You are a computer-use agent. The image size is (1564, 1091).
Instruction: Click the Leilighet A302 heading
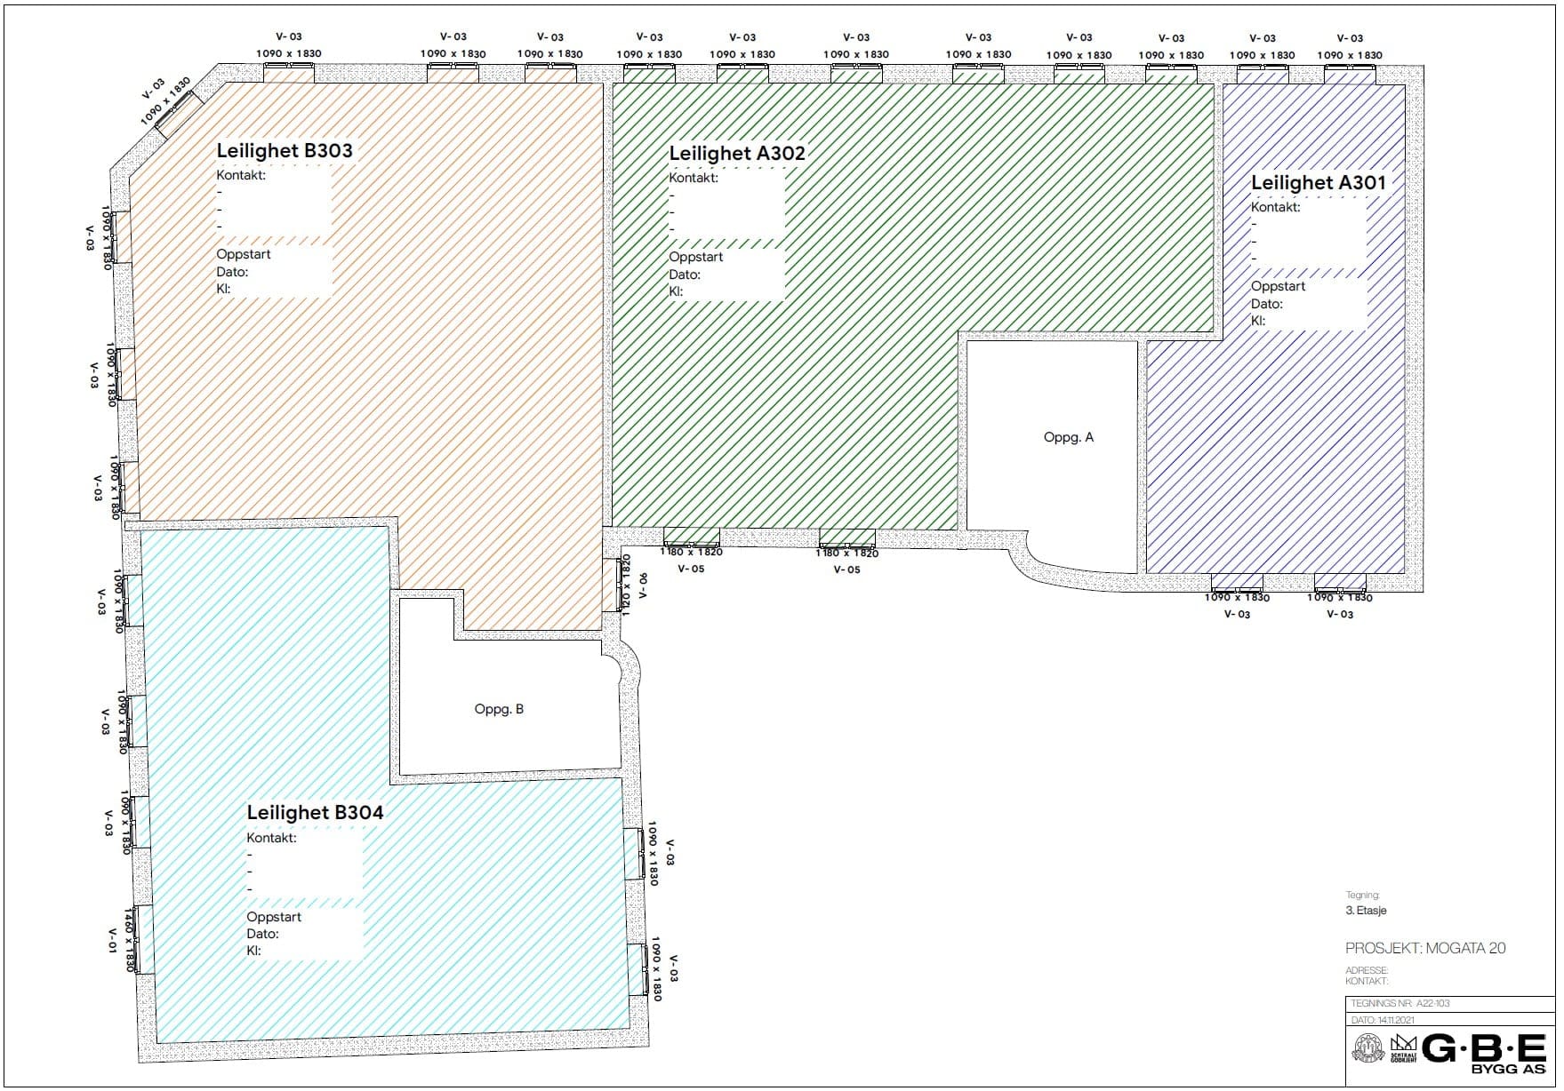[x=736, y=153]
